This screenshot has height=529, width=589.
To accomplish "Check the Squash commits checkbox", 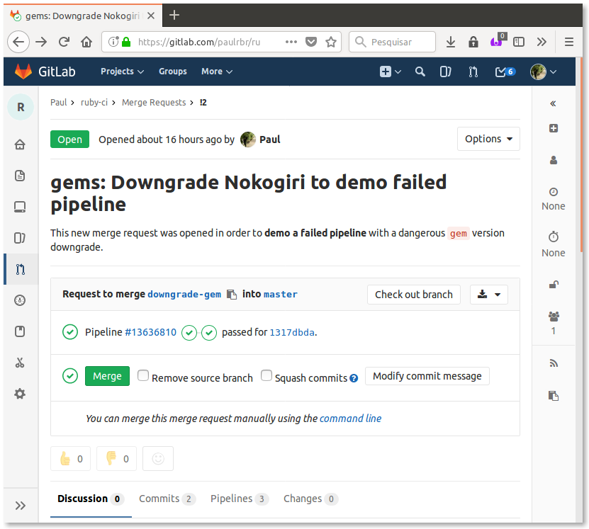I will (x=267, y=376).
